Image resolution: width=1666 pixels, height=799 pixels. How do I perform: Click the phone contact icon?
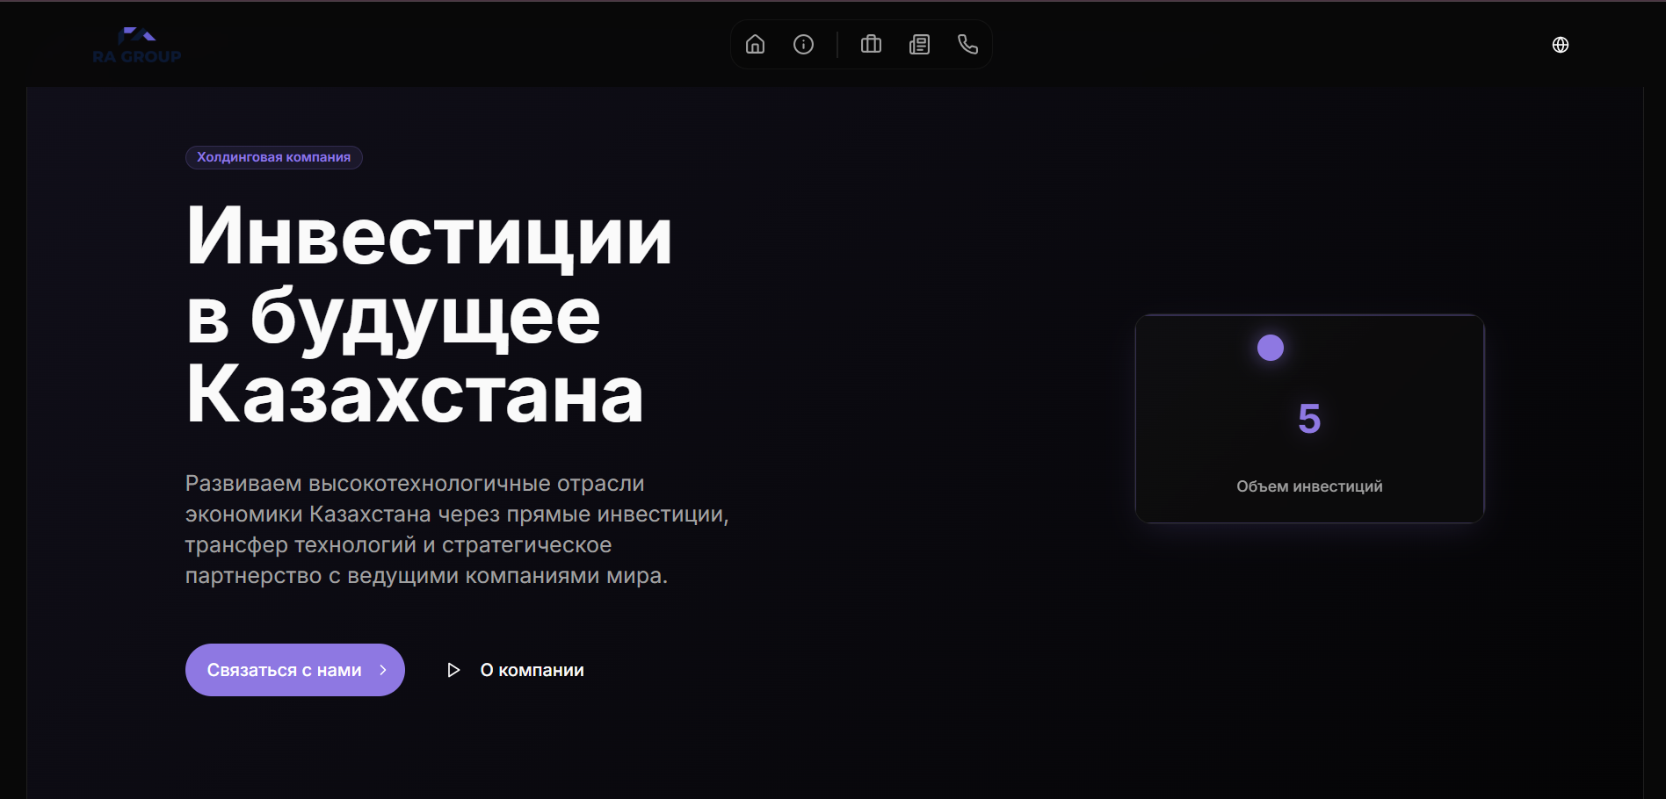click(x=967, y=45)
